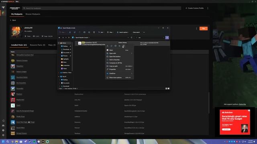Open Discord icon in CurseForge sidebar

[3, 126]
